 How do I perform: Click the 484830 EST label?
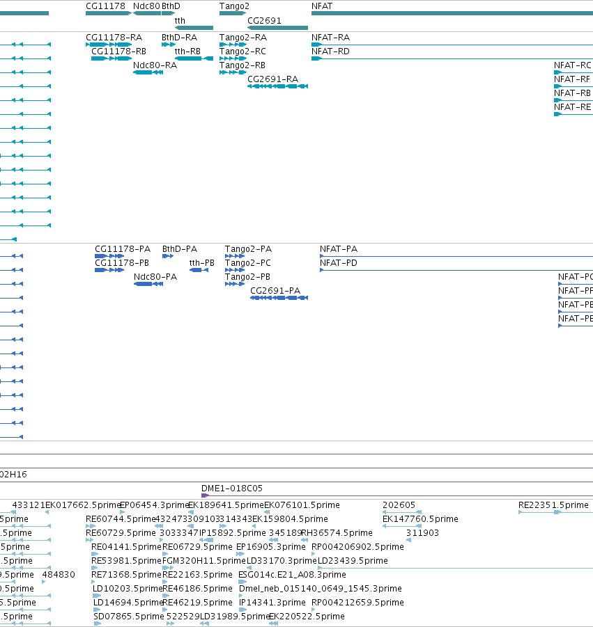59,575
